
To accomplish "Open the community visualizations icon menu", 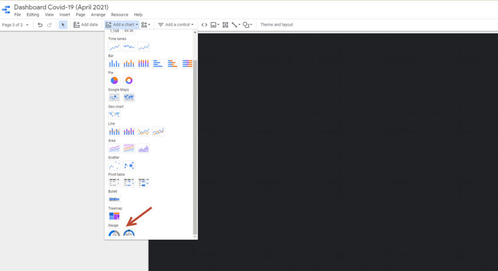I will pyautogui.click(x=146, y=25).
